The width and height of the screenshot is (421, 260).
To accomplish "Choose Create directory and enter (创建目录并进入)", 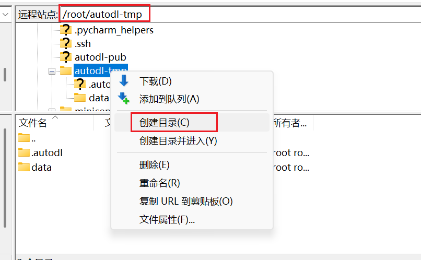I will tap(192, 141).
